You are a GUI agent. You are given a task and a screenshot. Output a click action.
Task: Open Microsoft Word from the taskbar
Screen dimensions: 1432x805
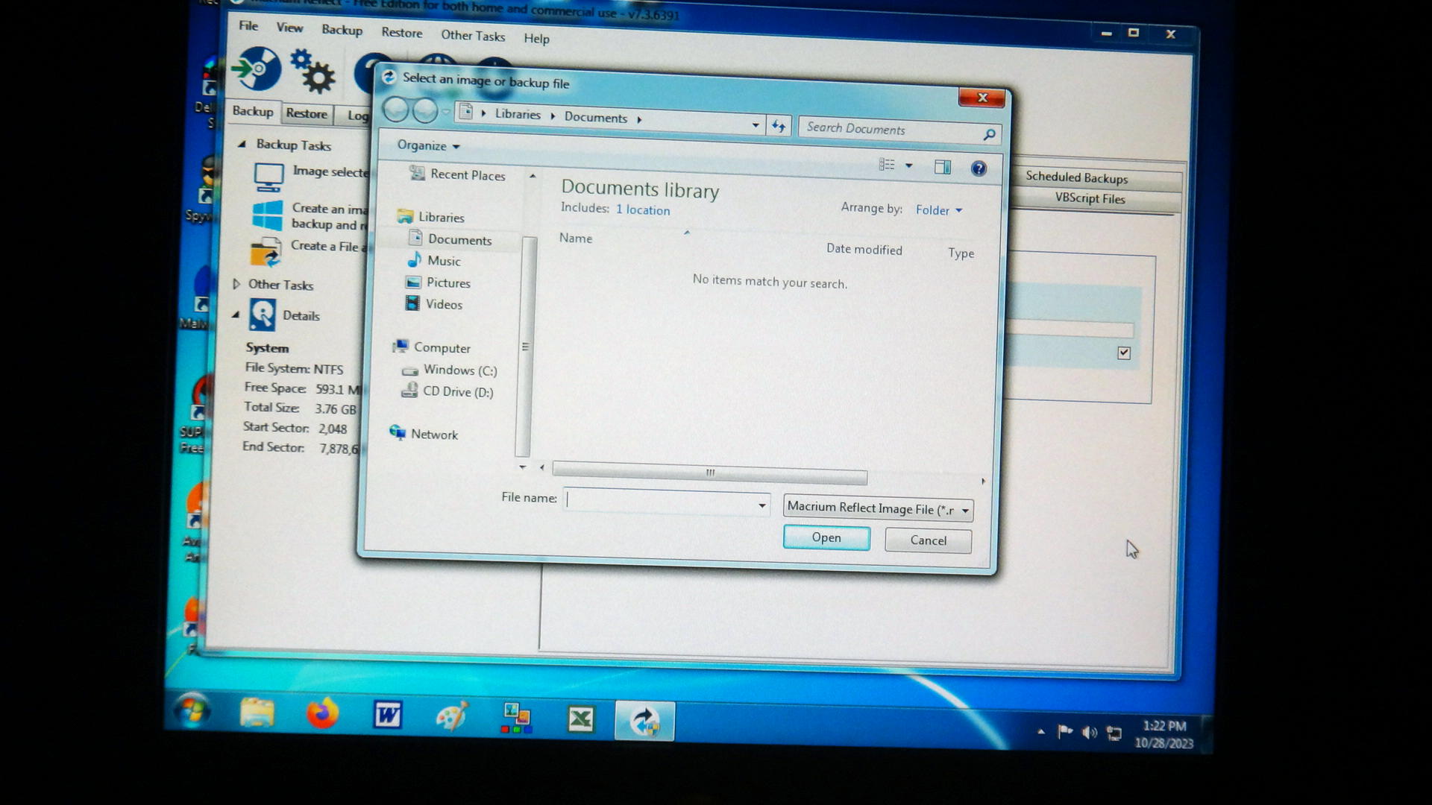coord(387,716)
